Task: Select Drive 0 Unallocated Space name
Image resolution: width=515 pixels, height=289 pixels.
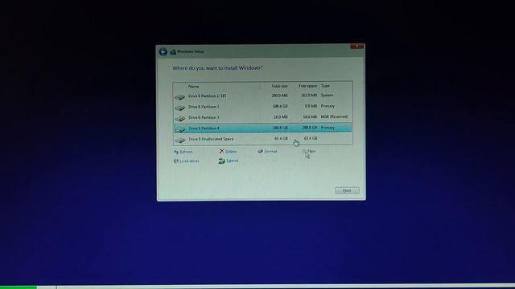Action: [x=211, y=139]
